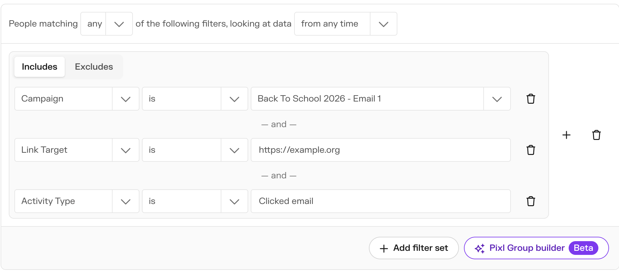Click the Add filter set button
Screen dimensions: 619x273
(414, 248)
